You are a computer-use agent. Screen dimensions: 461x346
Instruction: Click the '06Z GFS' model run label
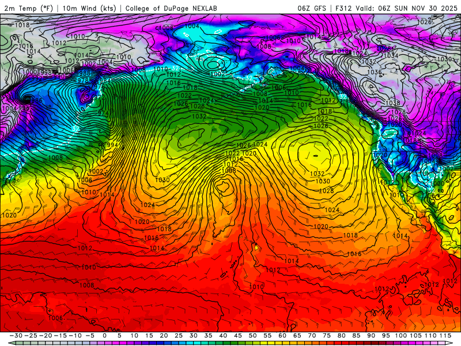pos(312,8)
